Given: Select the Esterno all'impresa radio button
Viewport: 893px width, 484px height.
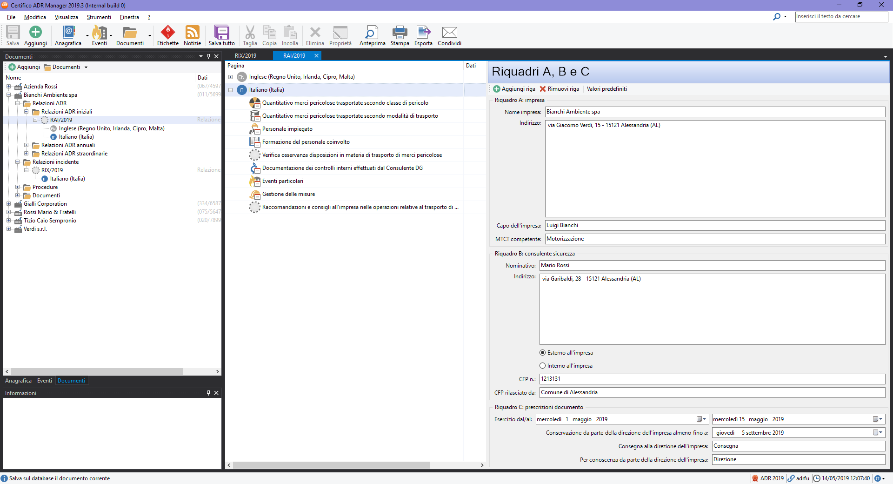Looking at the screenshot, I should pos(542,353).
